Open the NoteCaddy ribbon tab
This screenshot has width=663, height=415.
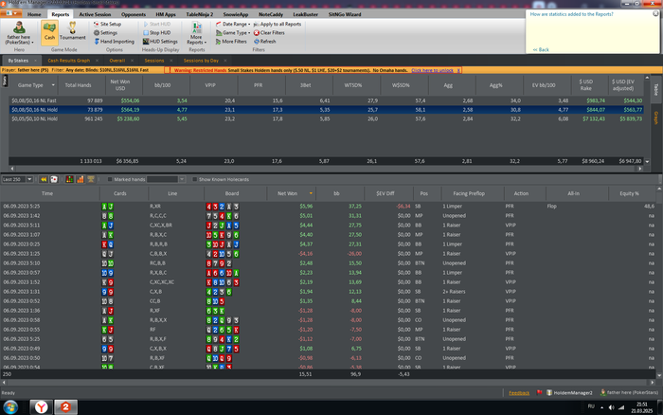point(271,14)
